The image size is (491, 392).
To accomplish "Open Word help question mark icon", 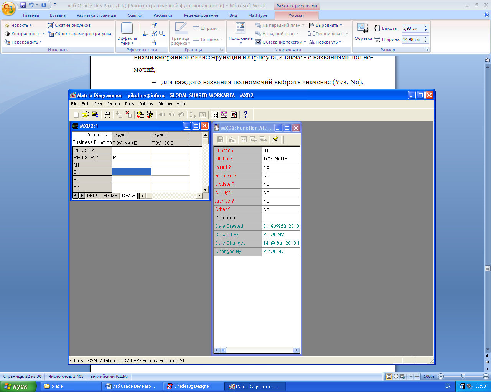I will [x=487, y=15].
